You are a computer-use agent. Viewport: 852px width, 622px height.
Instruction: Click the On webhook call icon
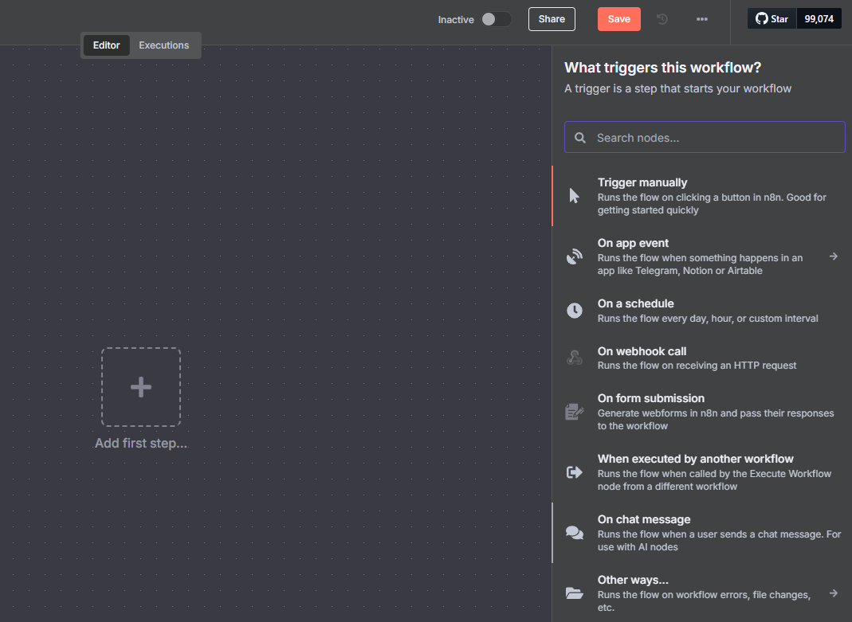[574, 358]
